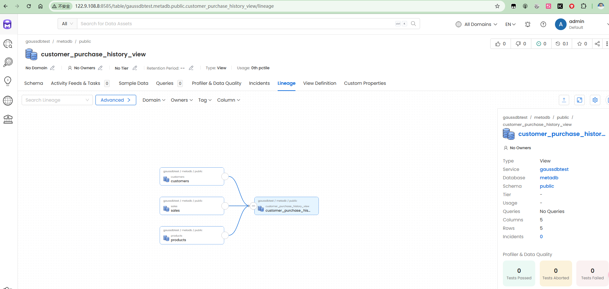The width and height of the screenshot is (609, 289).
Task: Open the View Definition tab
Action: pos(319,83)
